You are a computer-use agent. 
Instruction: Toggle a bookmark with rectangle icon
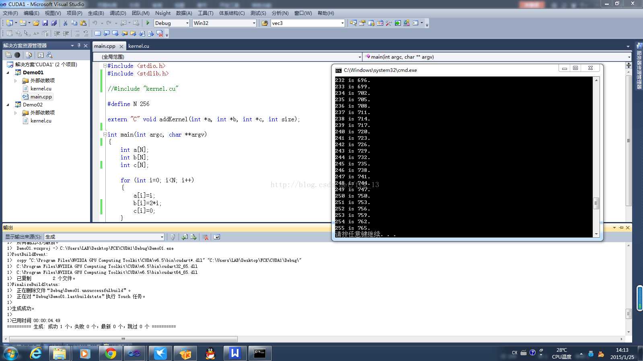tap(97, 33)
